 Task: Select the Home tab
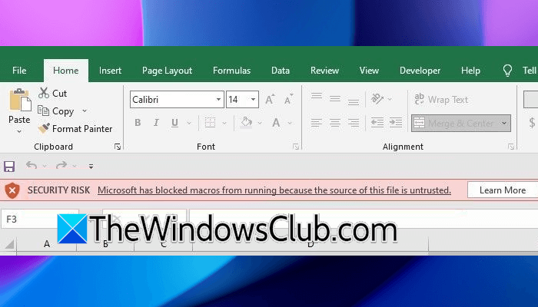coord(66,71)
